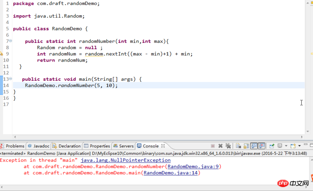Minimize the Console view panel

pyautogui.click(x=306, y=145)
